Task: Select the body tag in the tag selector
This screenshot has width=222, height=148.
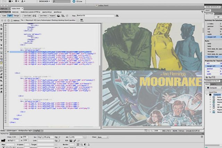Action: (x=3, y=131)
